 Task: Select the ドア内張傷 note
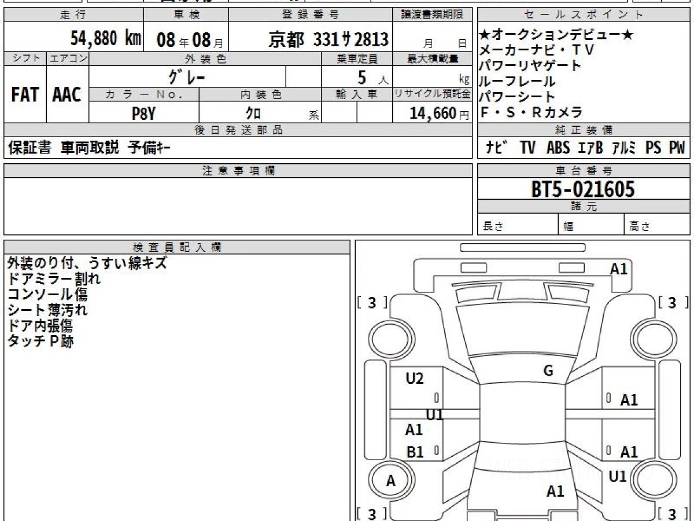pyautogui.click(x=40, y=326)
